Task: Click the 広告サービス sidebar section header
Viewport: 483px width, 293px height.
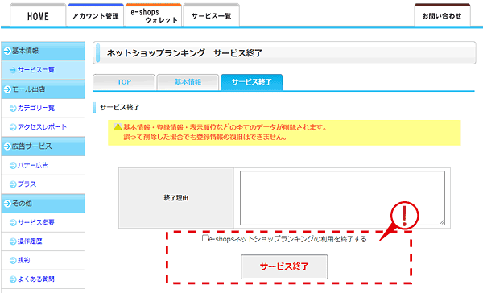Action: [x=43, y=146]
